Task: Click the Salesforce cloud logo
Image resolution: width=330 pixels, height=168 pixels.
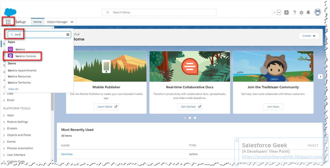Action: pos(10,12)
